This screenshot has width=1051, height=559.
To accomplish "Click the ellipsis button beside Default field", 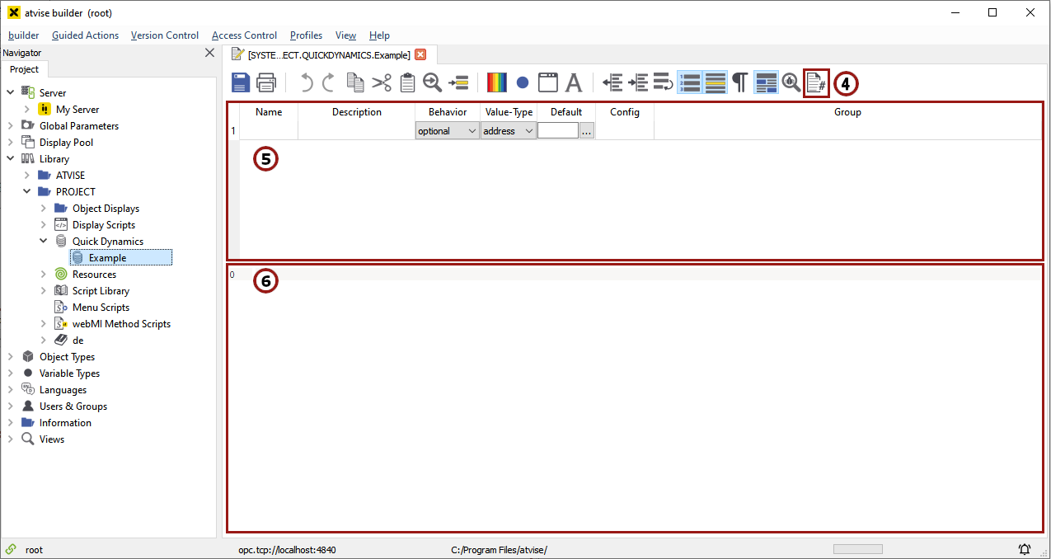I will pyautogui.click(x=587, y=131).
